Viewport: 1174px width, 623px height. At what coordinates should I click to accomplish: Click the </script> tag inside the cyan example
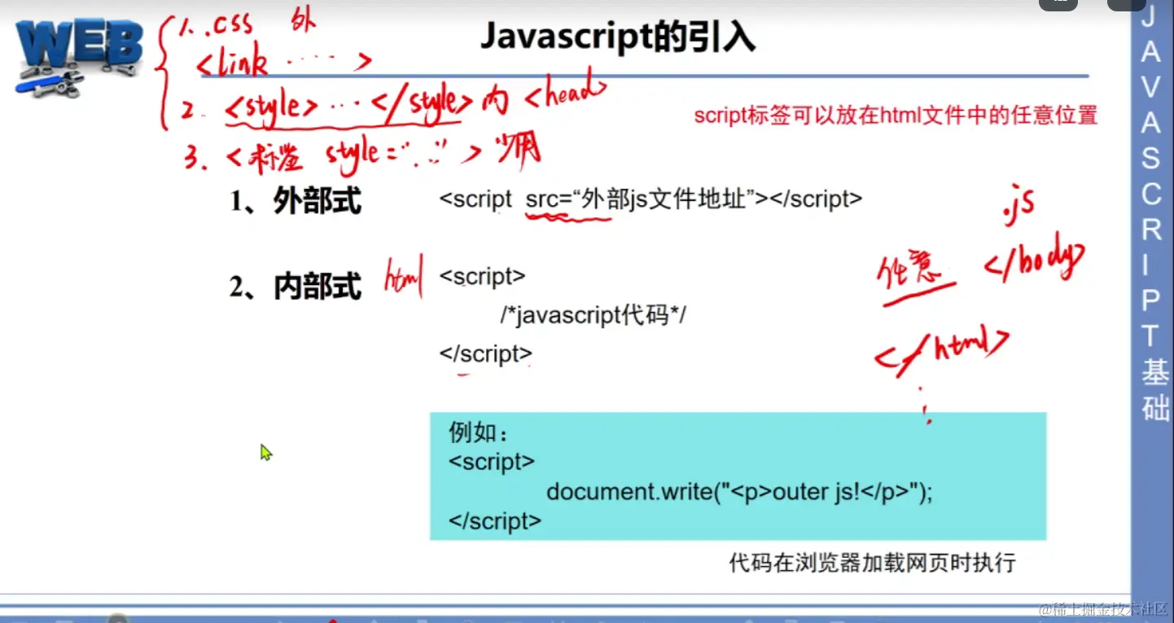coord(495,521)
